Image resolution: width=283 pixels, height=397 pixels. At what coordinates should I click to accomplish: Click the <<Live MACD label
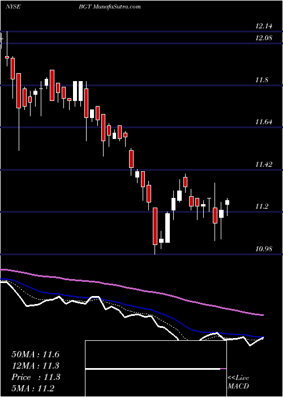point(238,382)
